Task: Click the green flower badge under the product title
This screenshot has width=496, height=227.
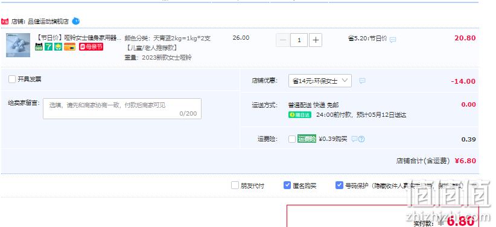Action: [58, 47]
